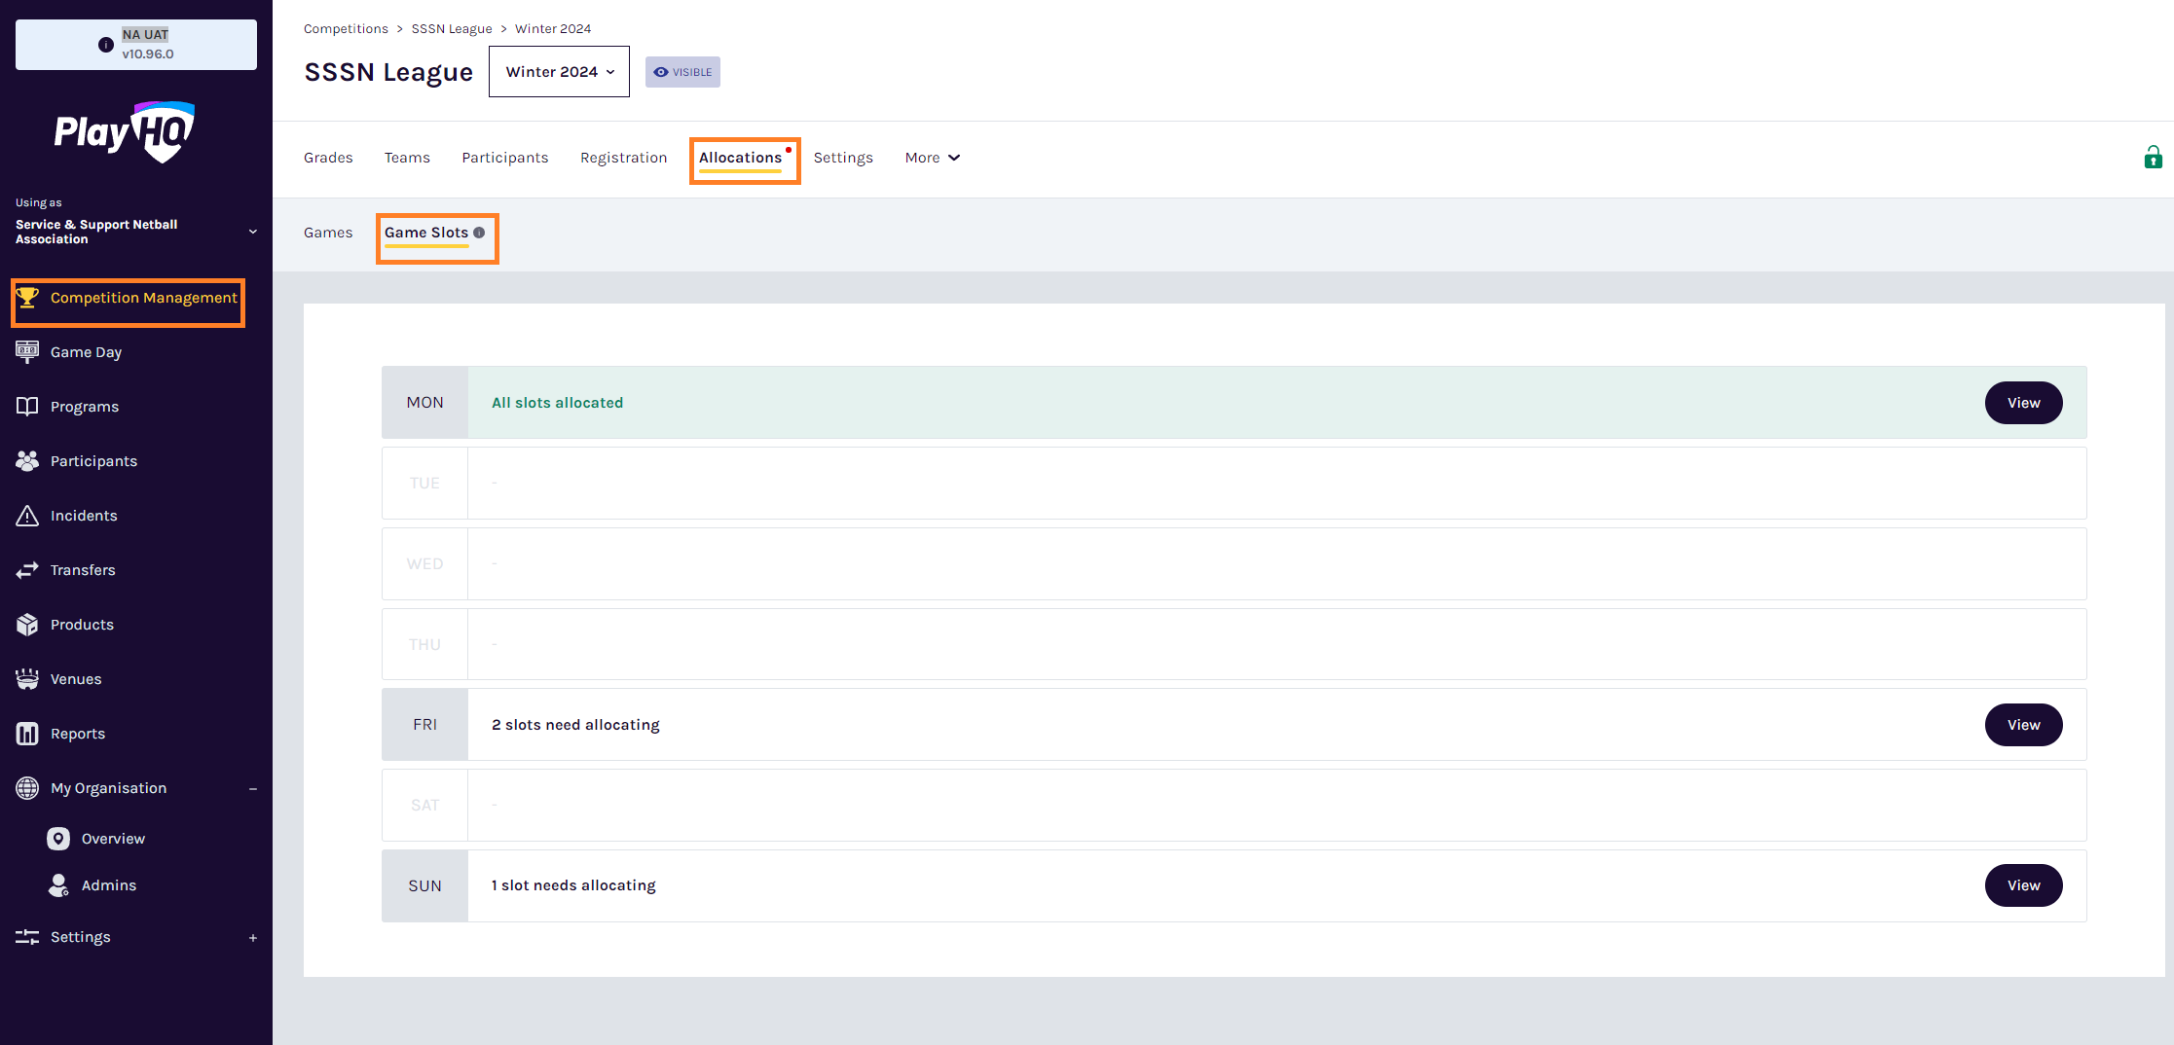2174x1045 pixels.
Task: Open the Winter 2024 season dropdown
Action: [x=559, y=72]
